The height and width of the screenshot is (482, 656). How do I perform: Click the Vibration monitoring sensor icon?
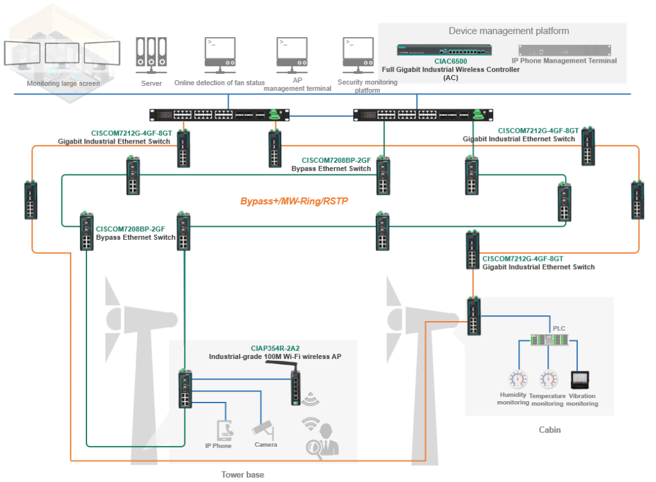[580, 379]
